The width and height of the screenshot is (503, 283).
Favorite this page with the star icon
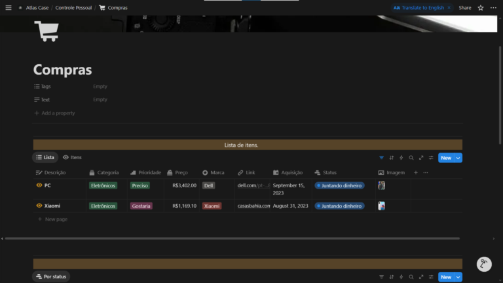pos(481,8)
